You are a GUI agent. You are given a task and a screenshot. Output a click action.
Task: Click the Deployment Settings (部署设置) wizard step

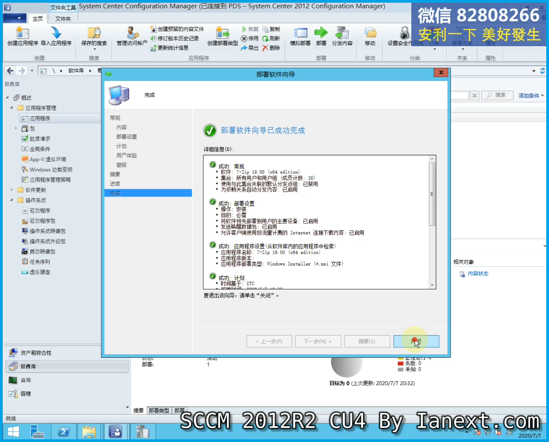coord(126,137)
